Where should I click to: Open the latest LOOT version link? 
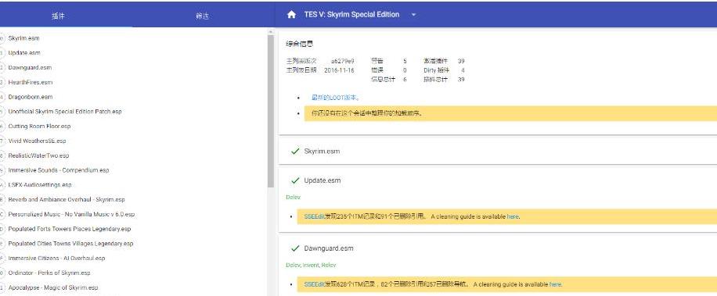coord(336,98)
